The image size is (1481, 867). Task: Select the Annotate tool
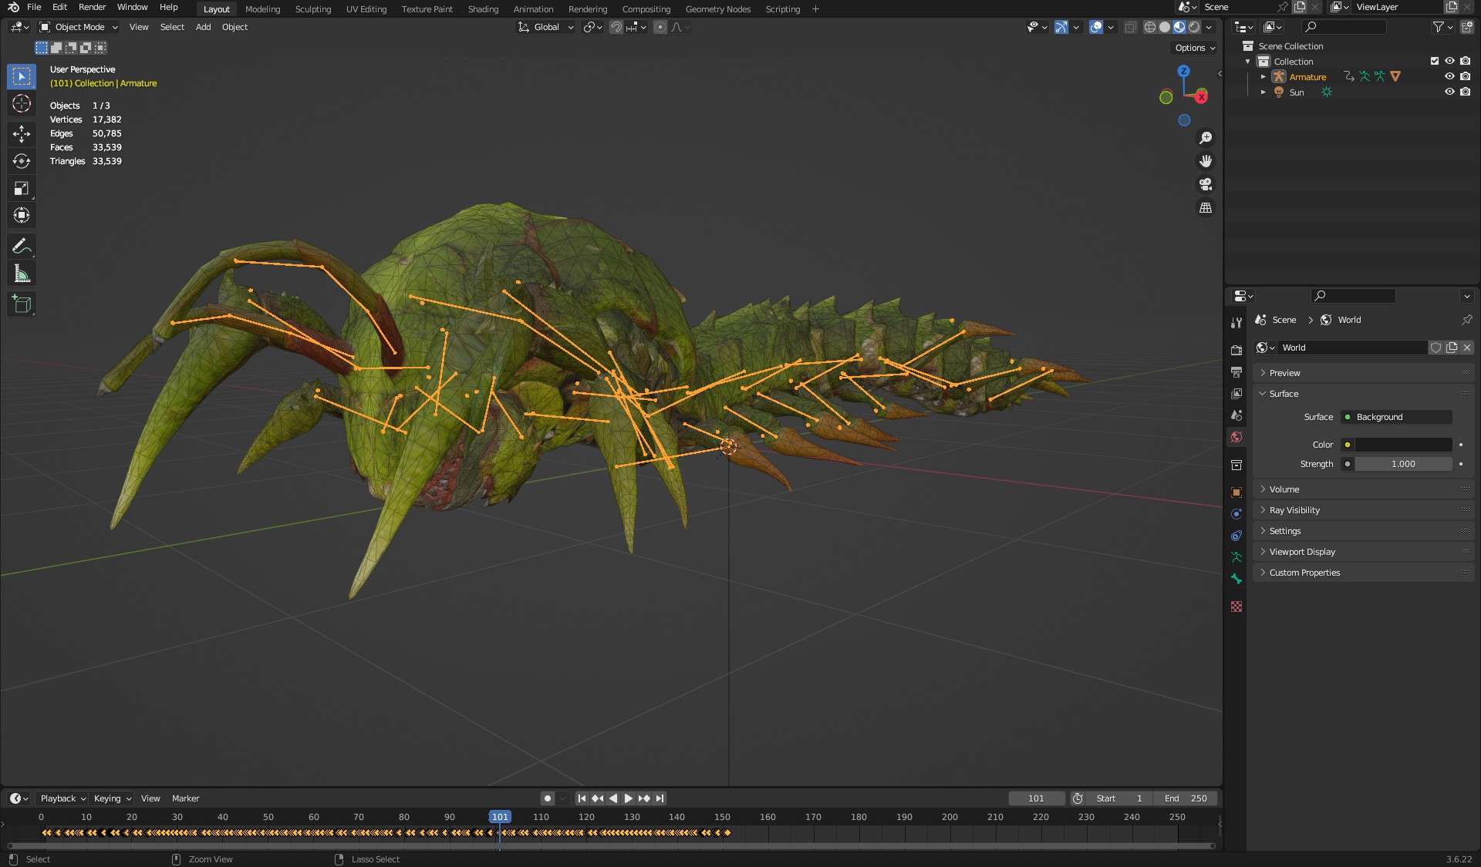pos(22,247)
